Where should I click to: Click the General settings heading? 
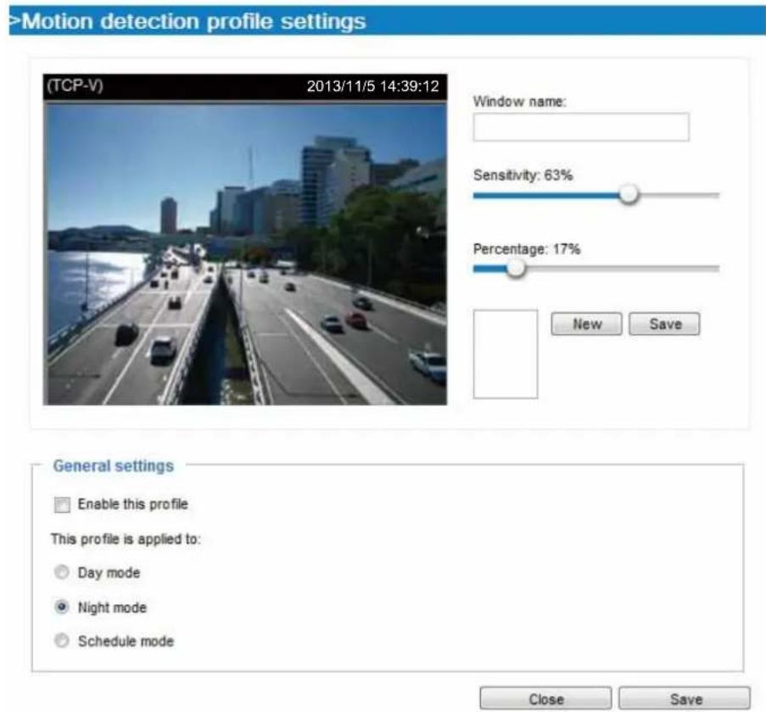[x=114, y=466]
